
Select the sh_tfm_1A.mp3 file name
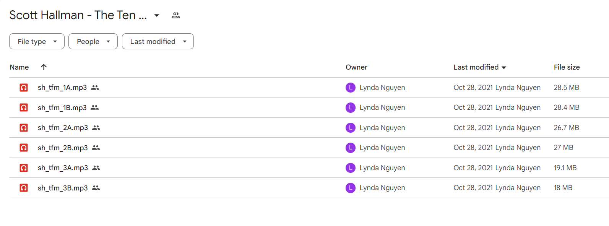62,88
